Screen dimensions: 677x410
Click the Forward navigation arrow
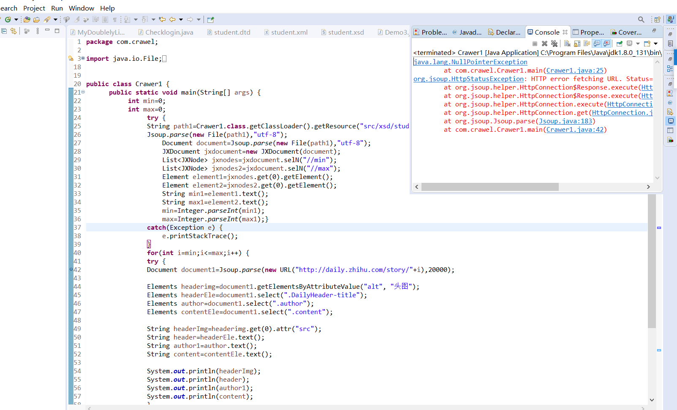190,19
